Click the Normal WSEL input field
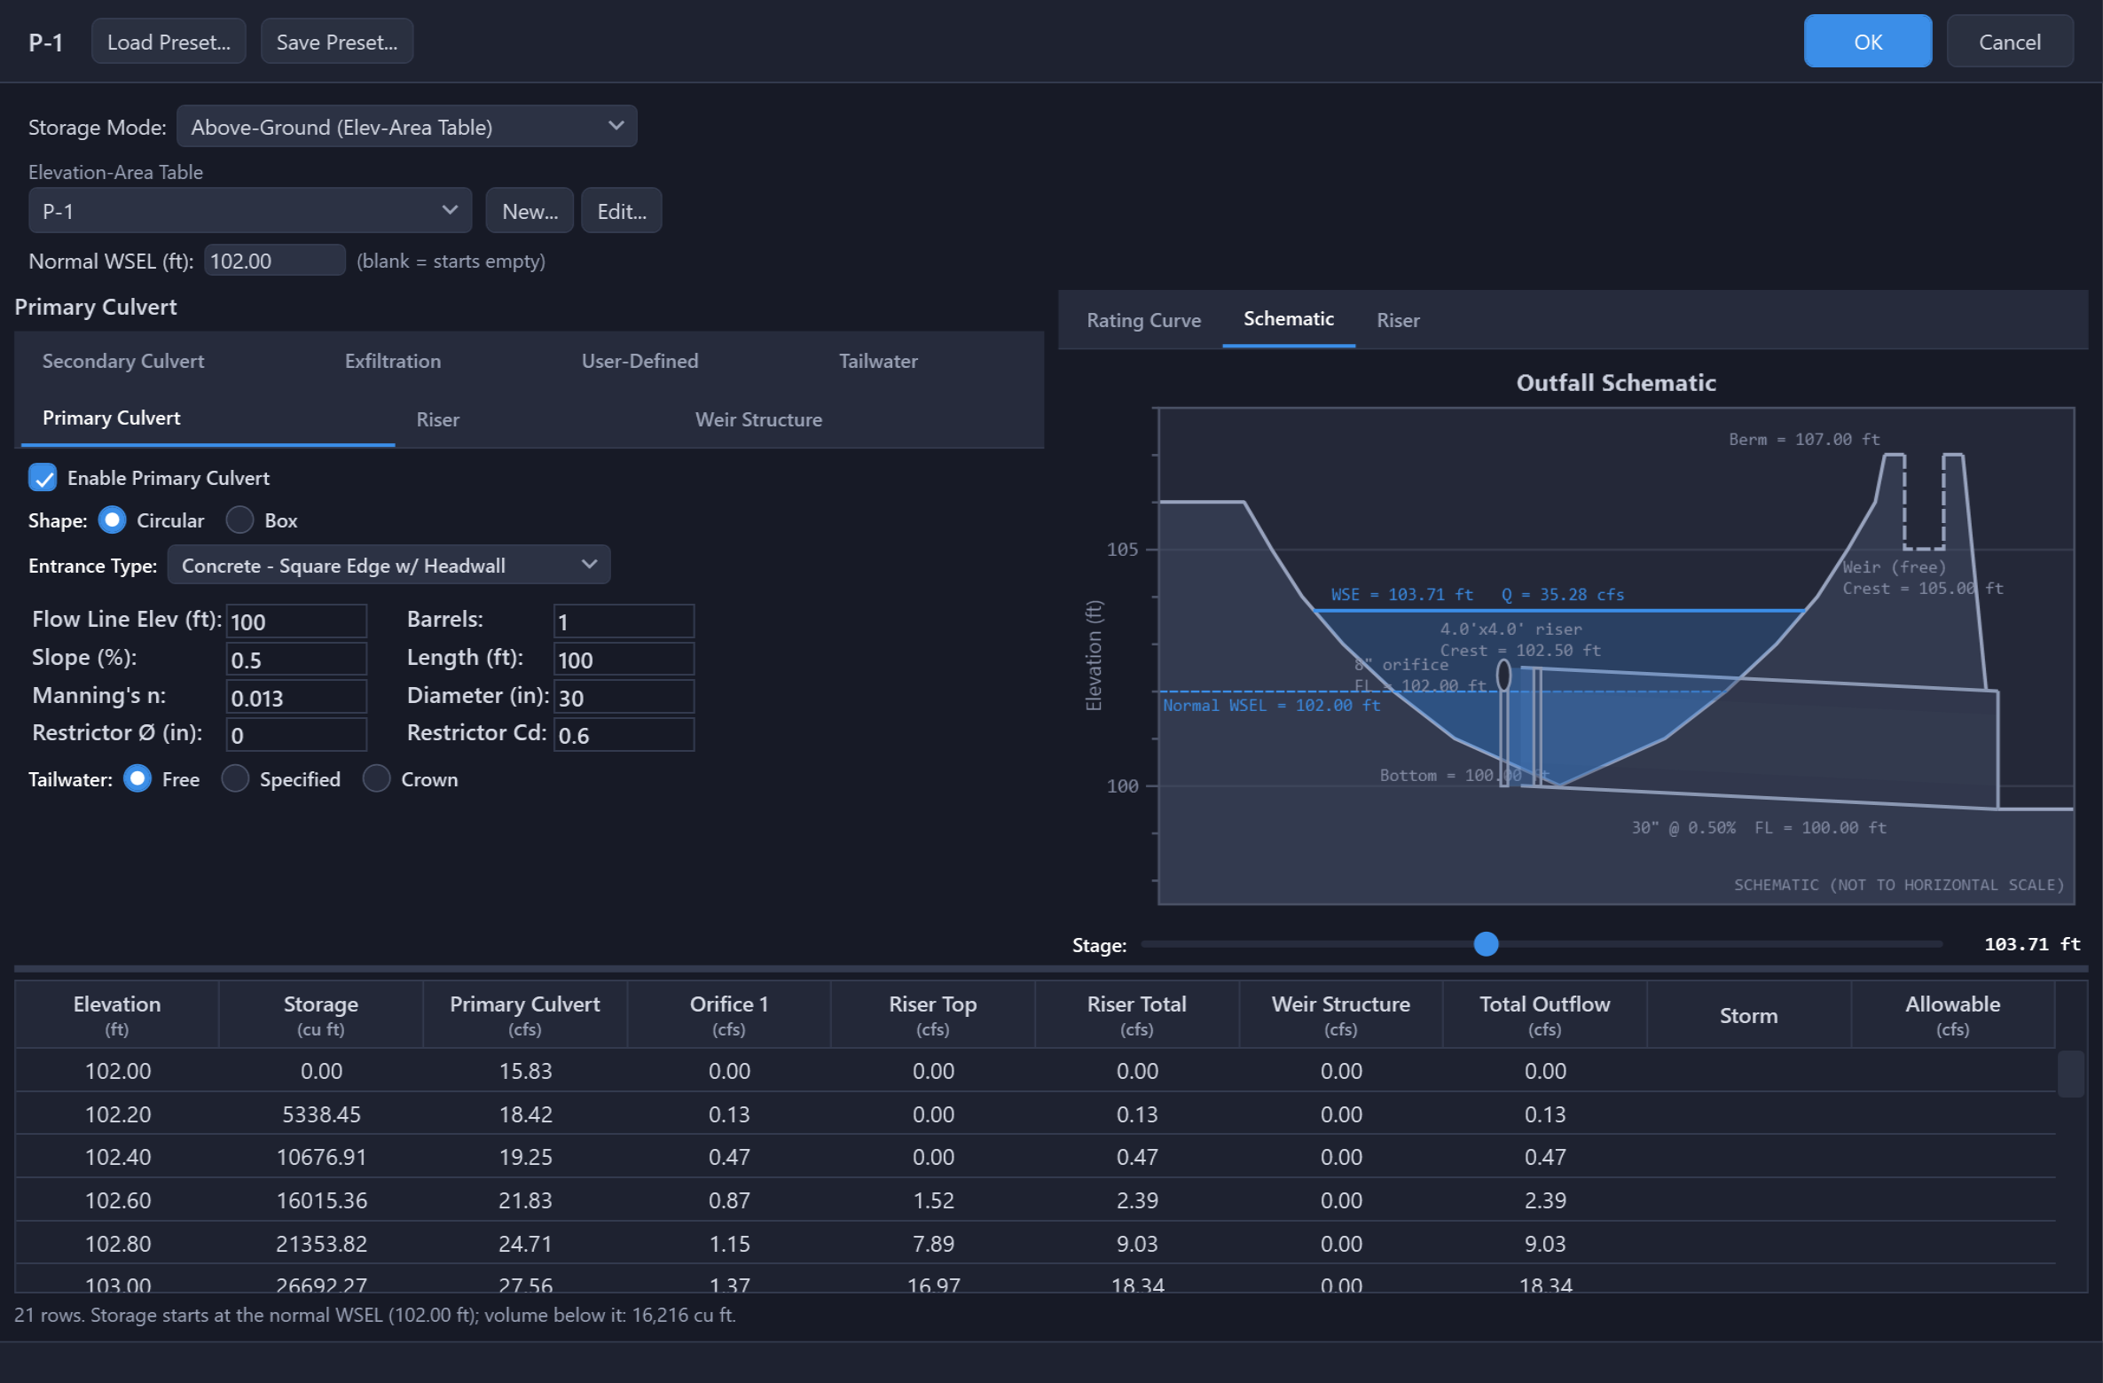Viewport: 2103px width, 1383px height. (x=275, y=261)
